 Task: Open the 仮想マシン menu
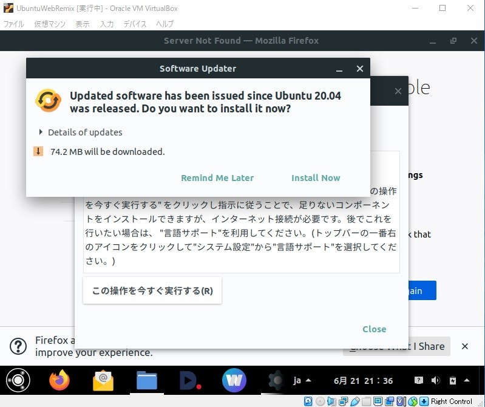pyautogui.click(x=50, y=24)
